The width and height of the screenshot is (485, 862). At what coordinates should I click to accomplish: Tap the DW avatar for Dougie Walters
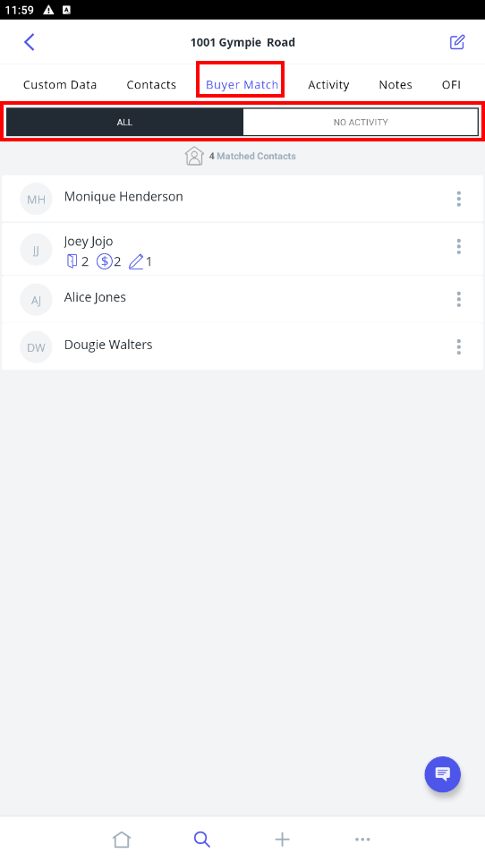[37, 347]
